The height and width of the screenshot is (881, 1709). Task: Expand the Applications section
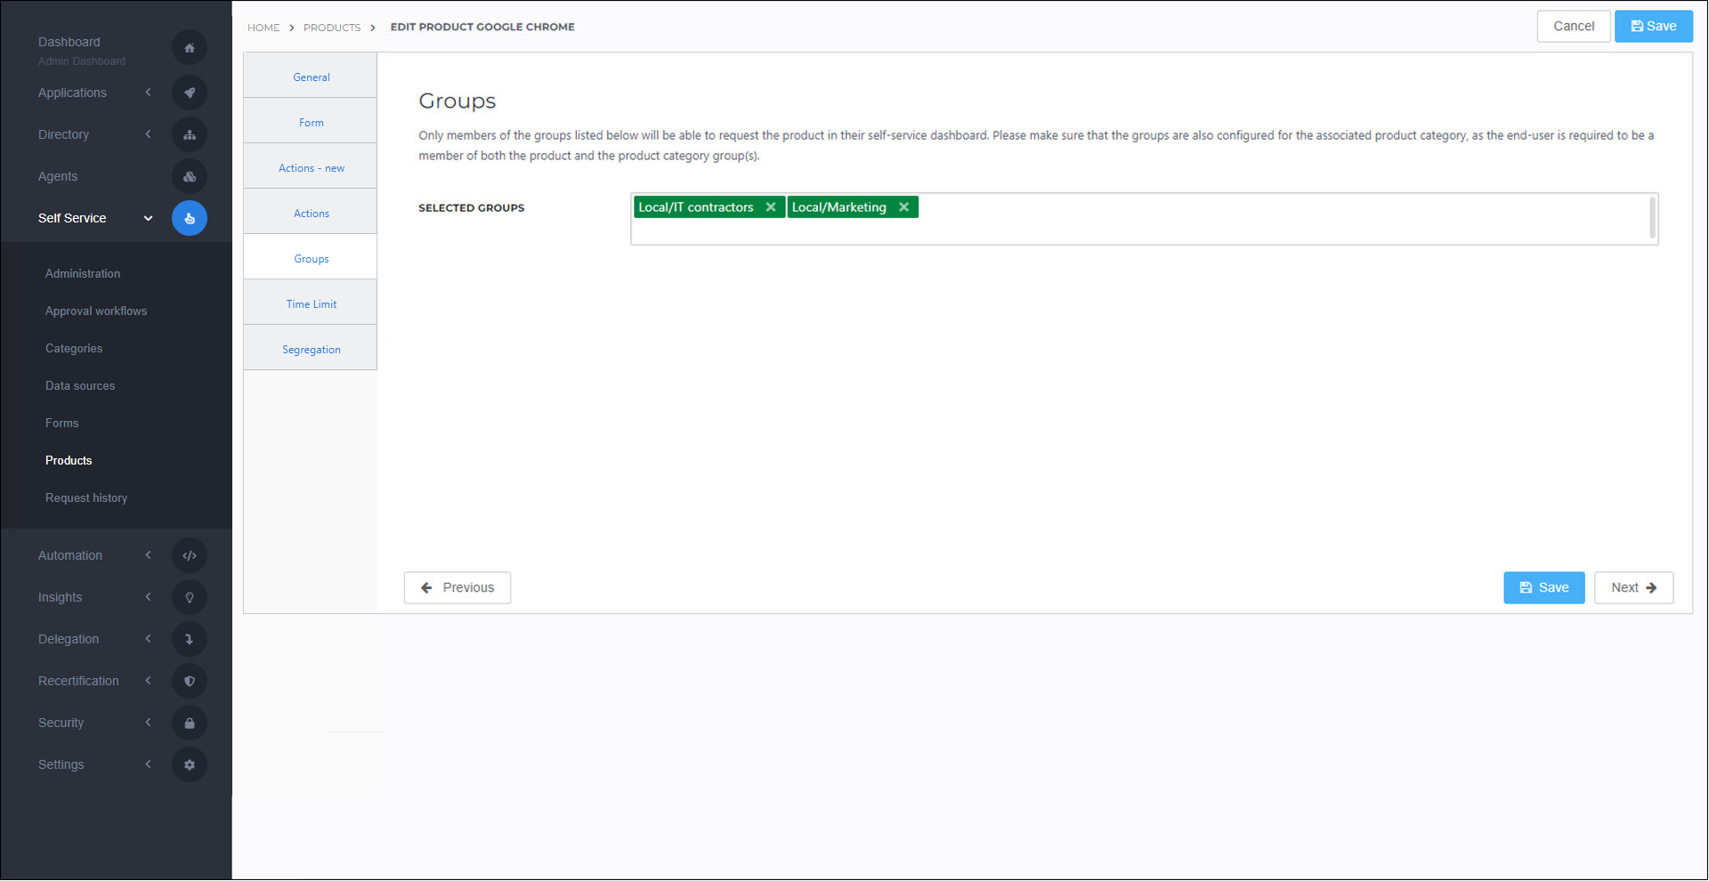(148, 93)
